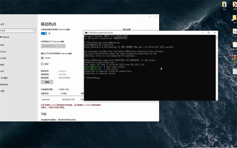This screenshot has height=148, width=237.
Task: Turn off the mobile hotspot toggle
Action: point(44,33)
